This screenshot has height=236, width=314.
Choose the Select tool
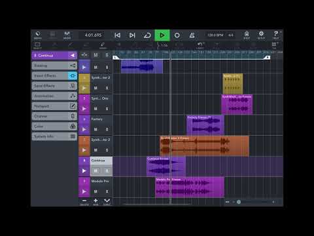tap(37, 46)
